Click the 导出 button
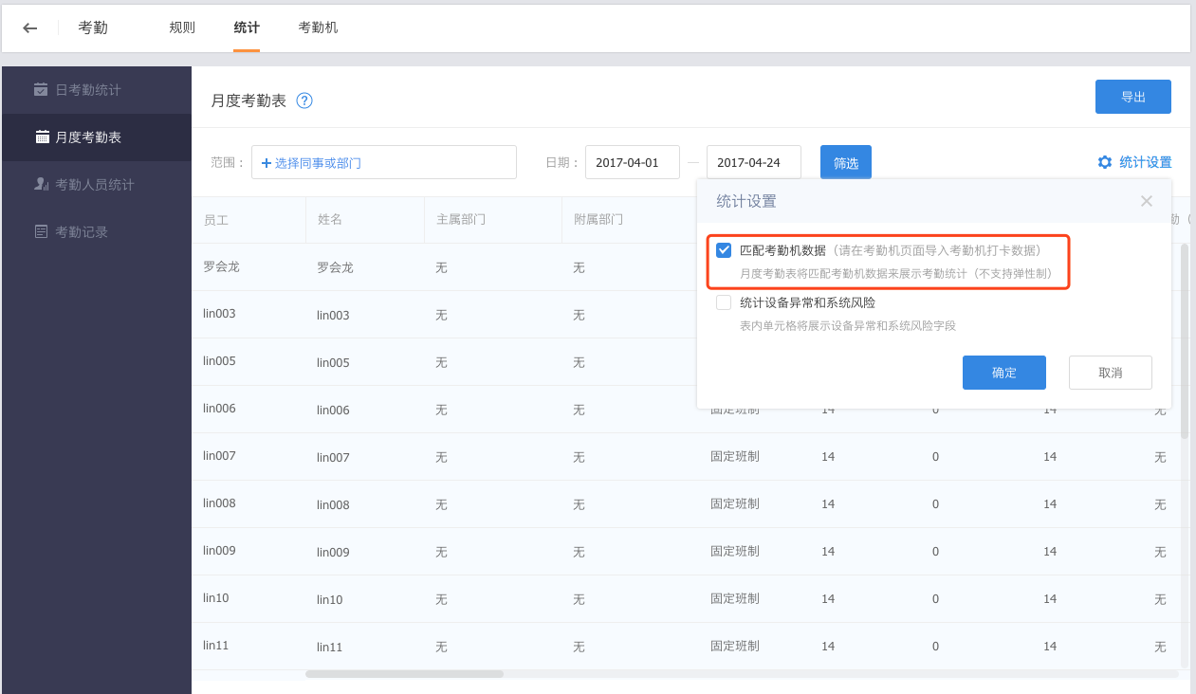This screenshot has height=694, width=1196. (x=1132, y=97)
